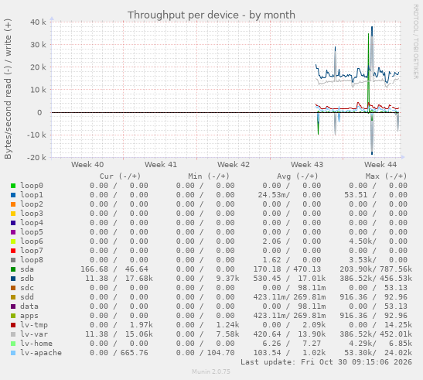The image size is (423, 380).
Task: Click the -20 k y-axis label
Action: (36, 158)
